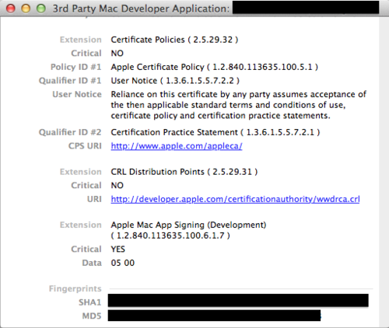Select the 1.2.840.113635.100.6.1.7 OID text

pyautogui.click(x=170, y=236)
